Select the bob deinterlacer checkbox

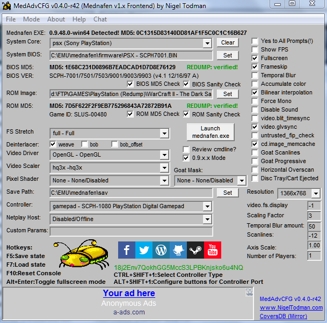coord(85,144)
